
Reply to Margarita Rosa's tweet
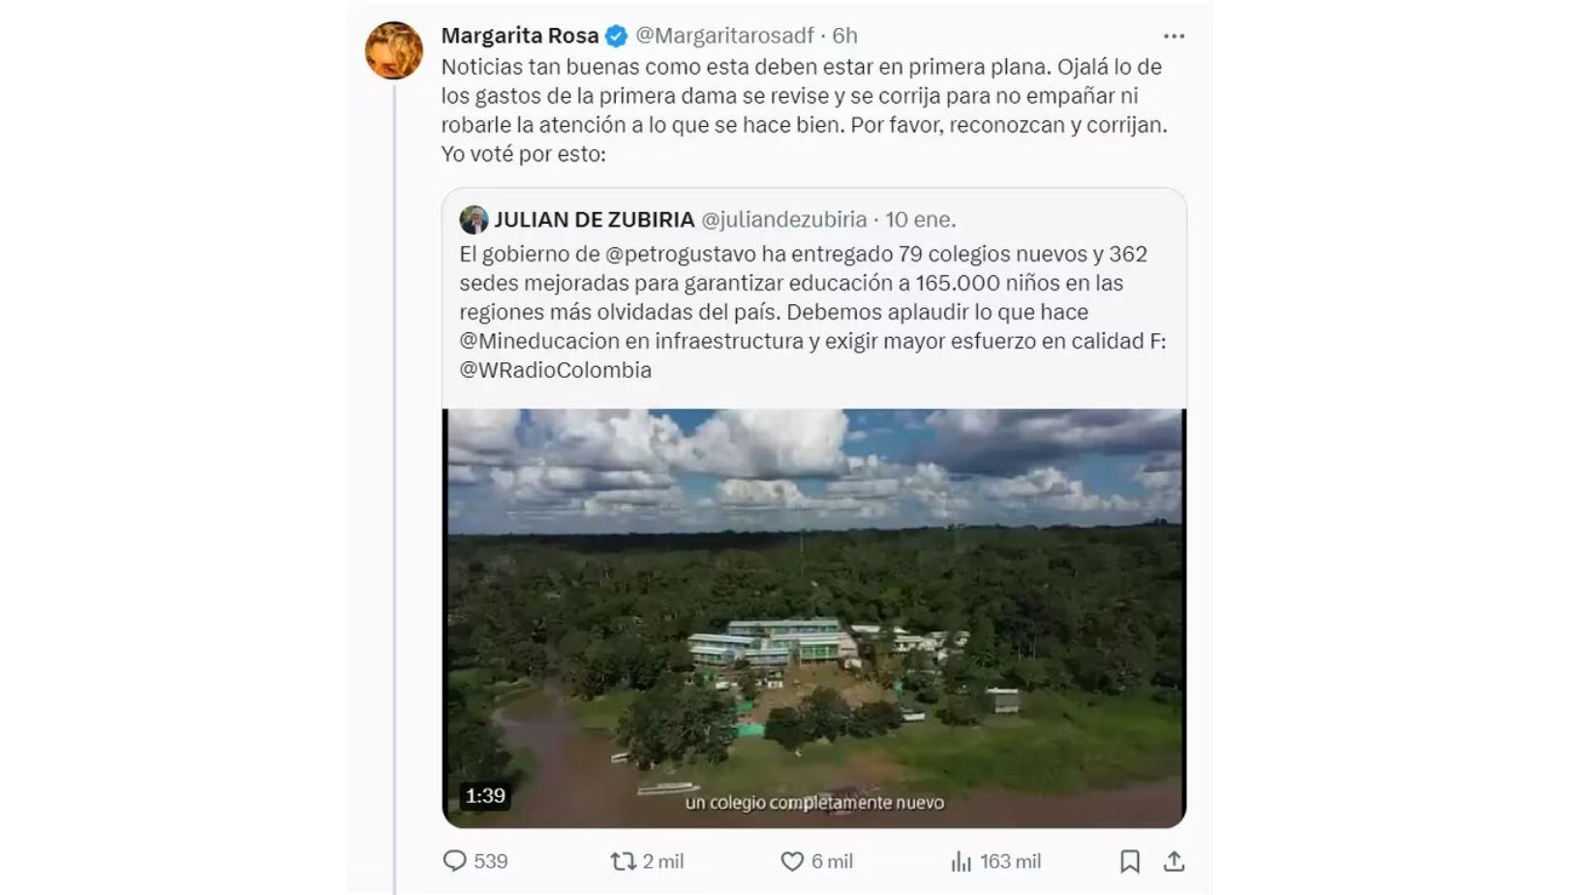(x=456, y=860)
